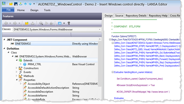
Task: Open the File menu
Action: coord(8,10)
